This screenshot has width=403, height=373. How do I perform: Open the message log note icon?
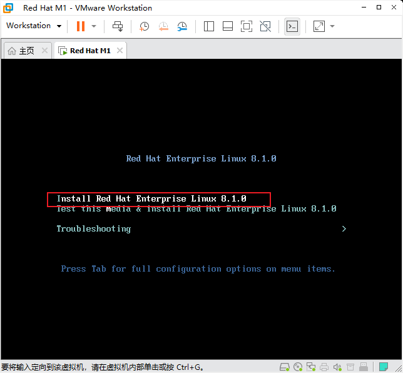click(x=384, y=367)
